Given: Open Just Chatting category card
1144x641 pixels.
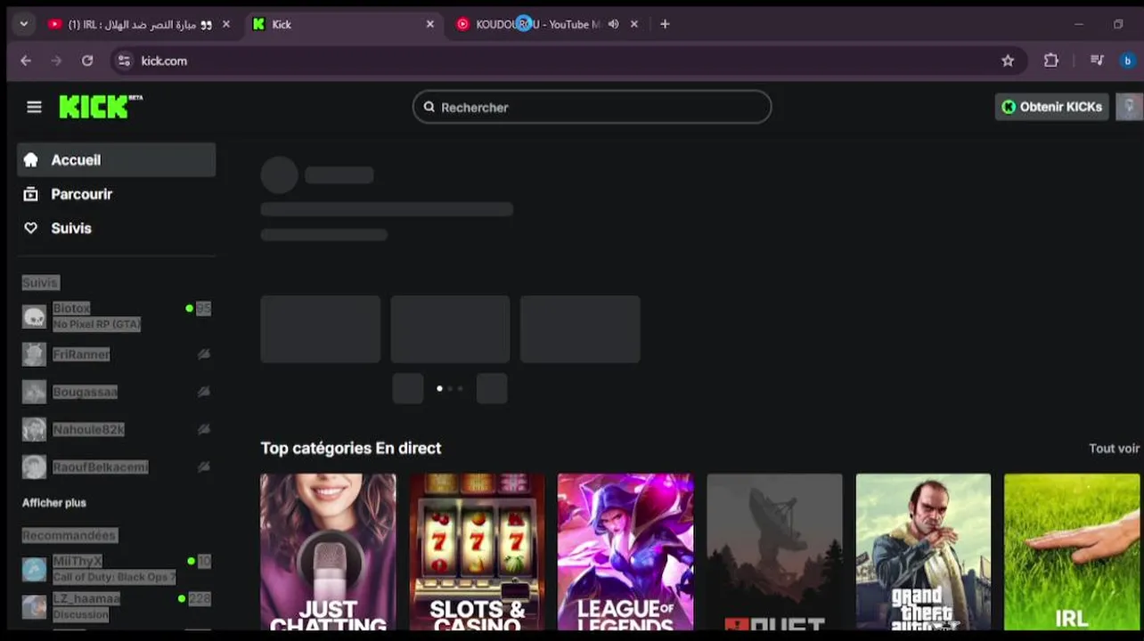Looking at the screenshot, I should 328,552.
